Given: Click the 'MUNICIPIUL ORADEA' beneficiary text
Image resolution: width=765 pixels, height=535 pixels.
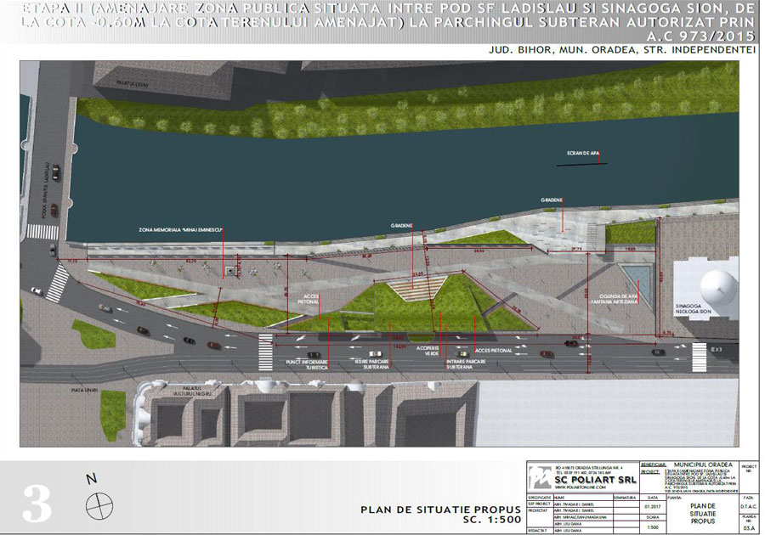Looking at the screenshot, I should pos(703,465).
